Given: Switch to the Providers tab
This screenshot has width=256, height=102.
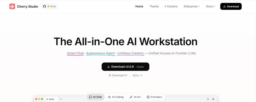Looking at the screenshot, I should [154, 97].
